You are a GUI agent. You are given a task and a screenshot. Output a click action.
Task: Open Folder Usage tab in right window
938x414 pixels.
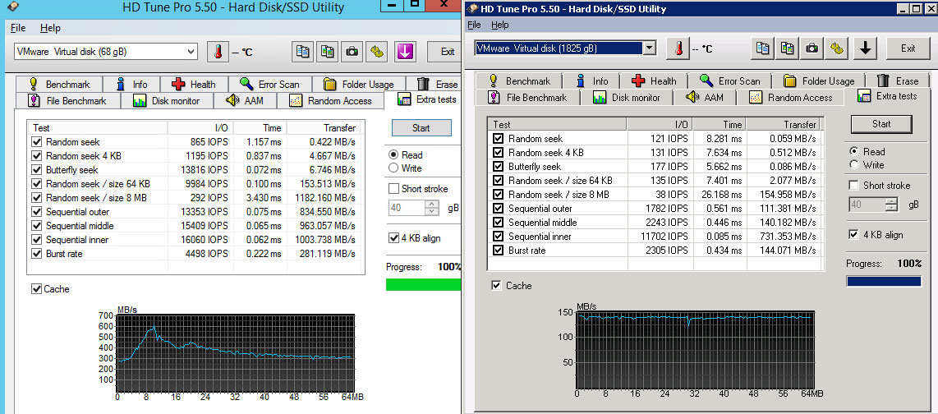coord(820,80)
